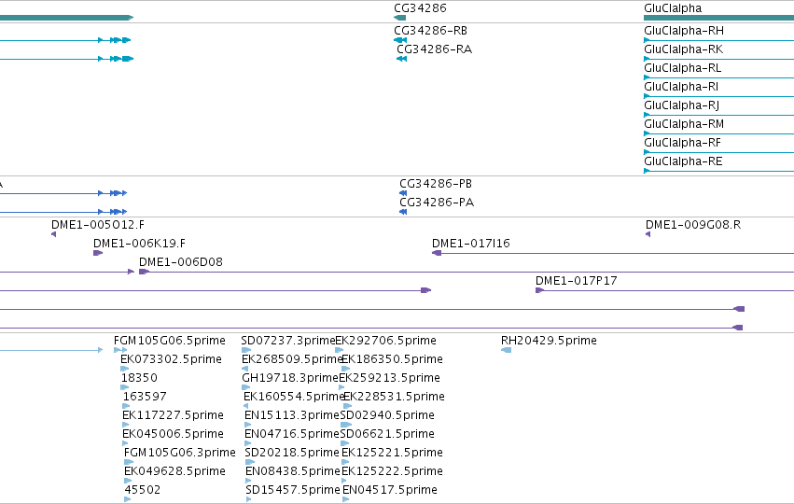Choose the GluClalpha-RE transcript

pos(683,161)
